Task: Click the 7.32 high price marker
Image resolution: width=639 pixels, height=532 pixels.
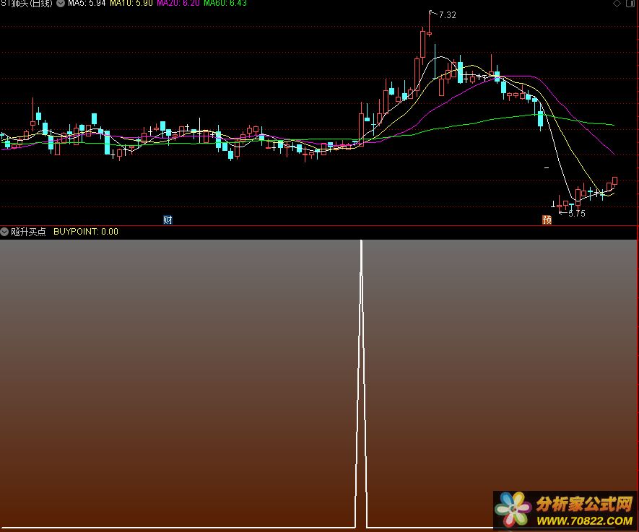Action: click(447, 15)
